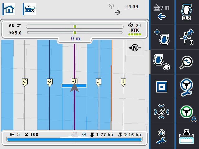Toggle automatic steering on
Viewport: 199px width, 149px height.
(187, 112)
